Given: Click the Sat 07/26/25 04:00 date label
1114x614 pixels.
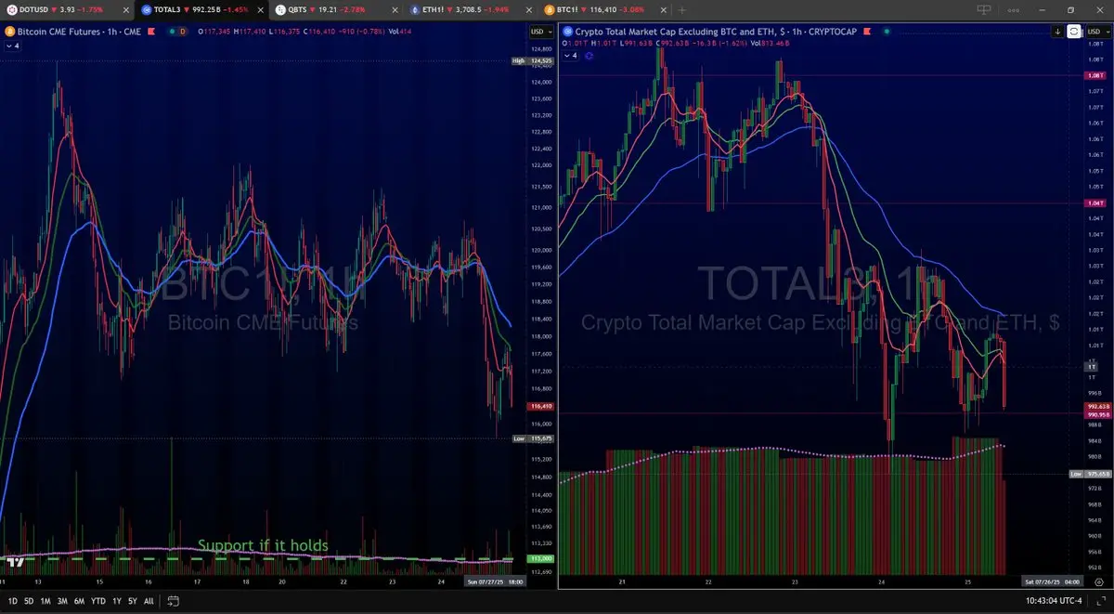Looking at the screenshot, I should pyautogui.click(x=1054, y=581).
